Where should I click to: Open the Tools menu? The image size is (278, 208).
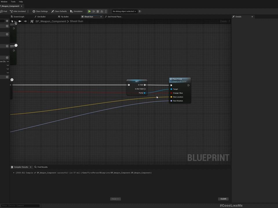click(13, 2)
